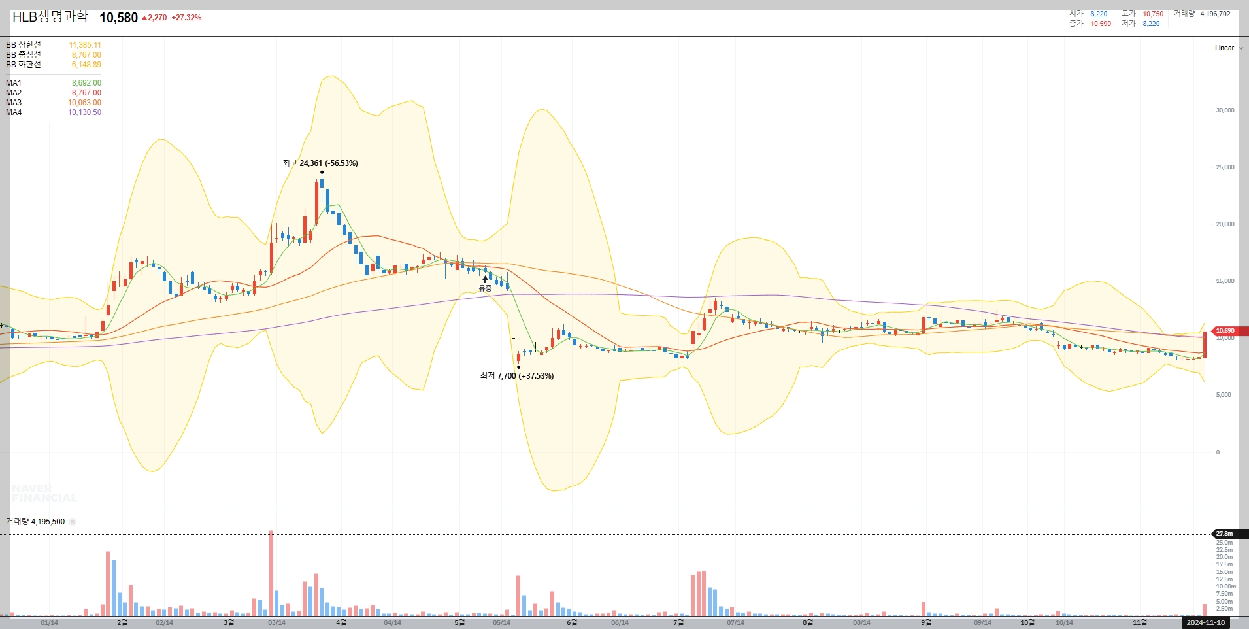The image size is (1249, 629).
Task: Click the +27.32% change rate
Action: pyautogui.click(x=186, y=18)
